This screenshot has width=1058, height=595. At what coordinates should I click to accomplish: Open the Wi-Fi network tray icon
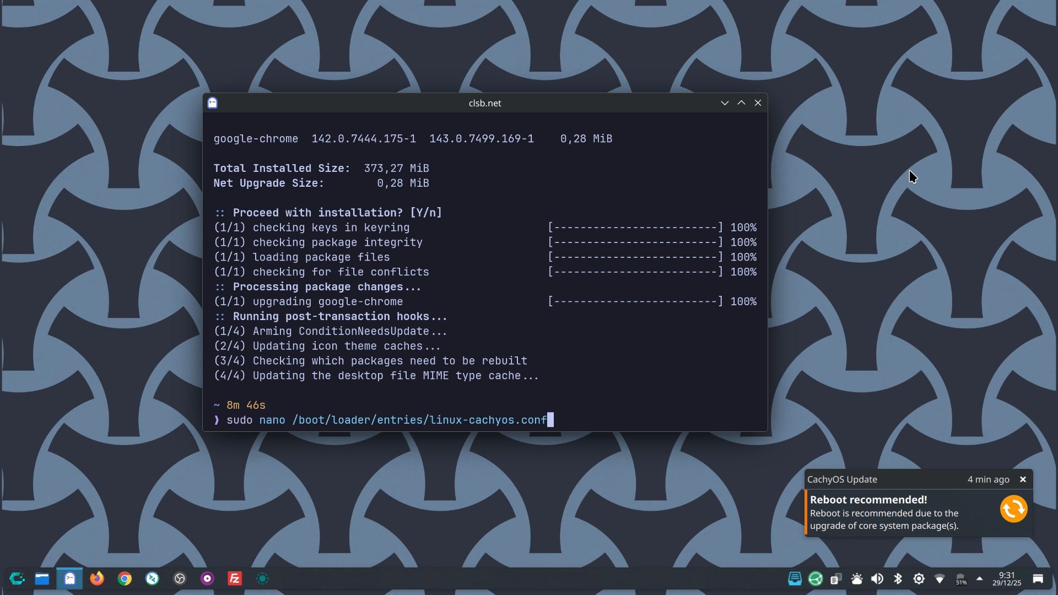point(940,578)
